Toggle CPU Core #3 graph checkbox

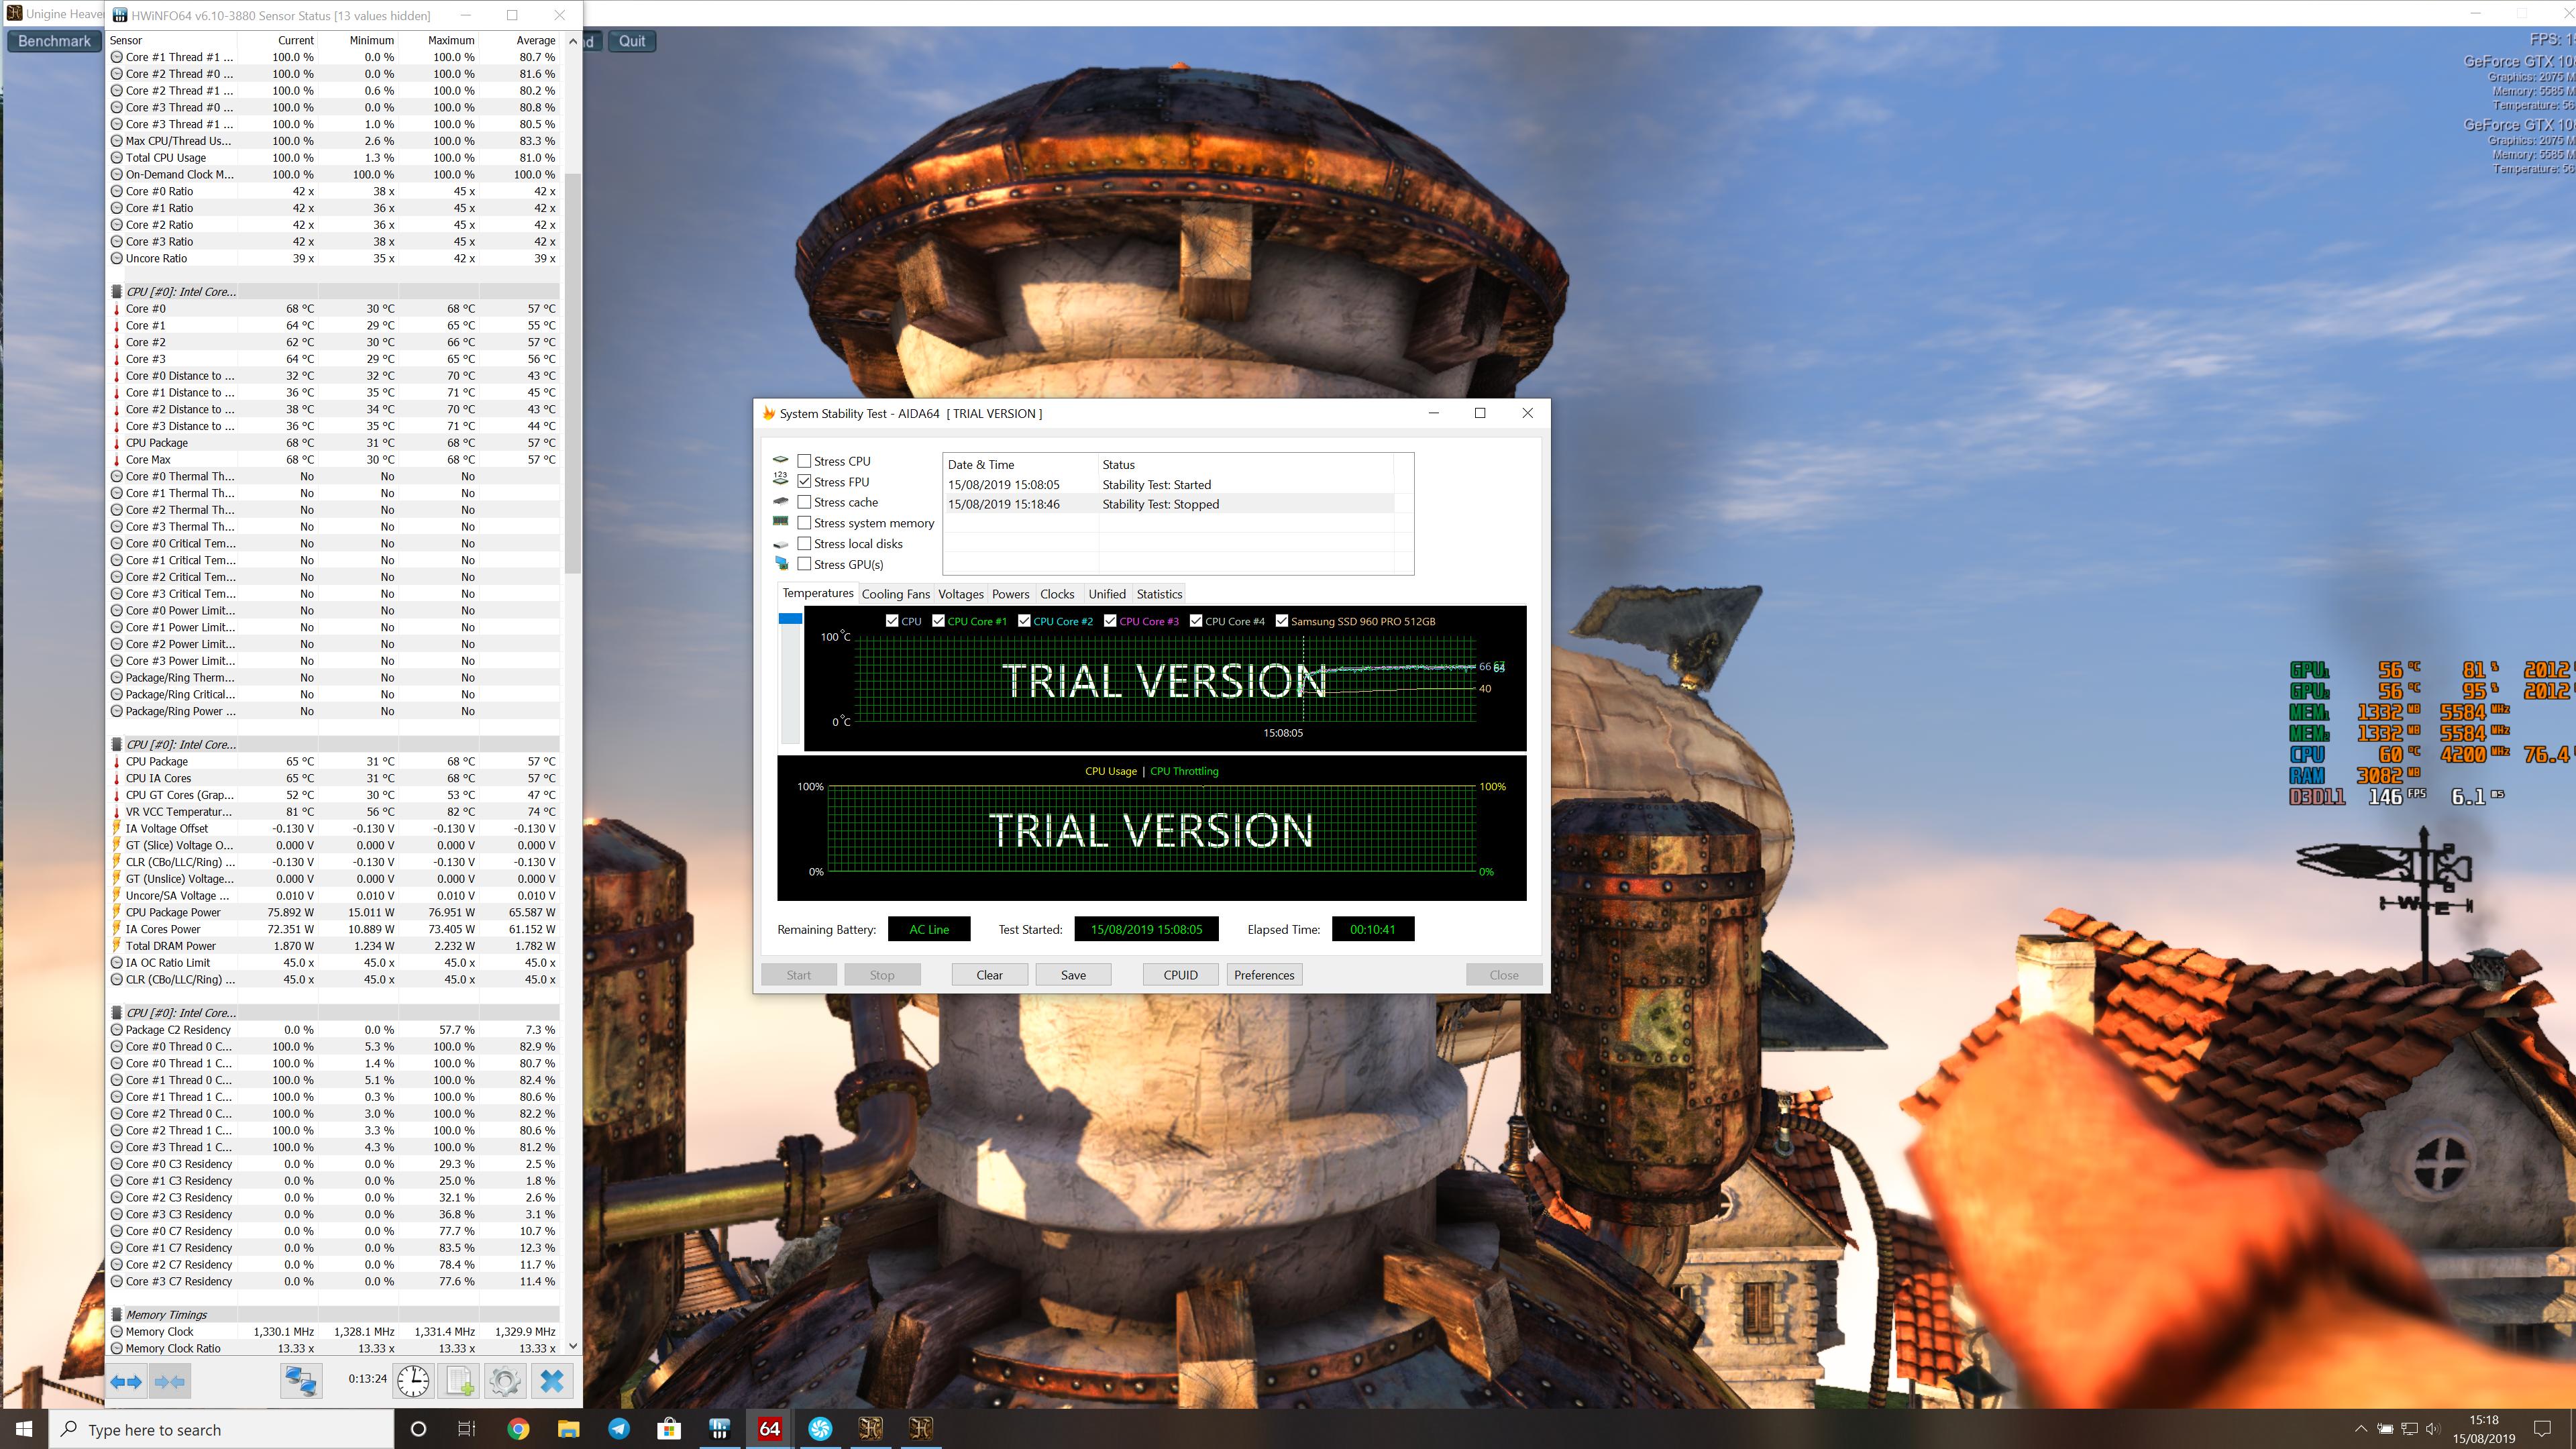tap(1110, 621)
